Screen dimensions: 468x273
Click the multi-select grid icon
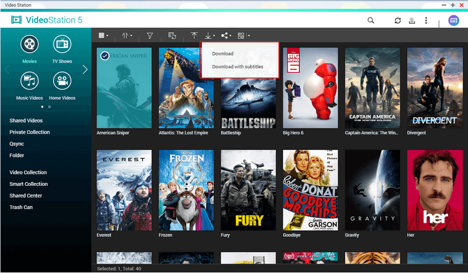point(240,36)
